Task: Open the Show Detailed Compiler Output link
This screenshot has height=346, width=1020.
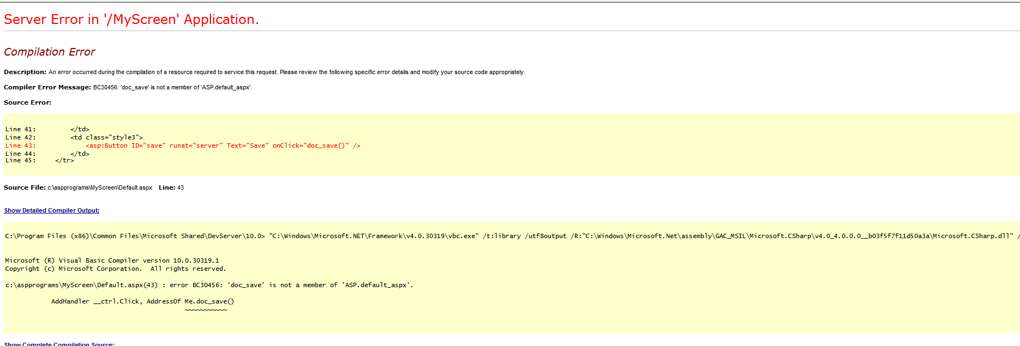Action: click(52, 210)
